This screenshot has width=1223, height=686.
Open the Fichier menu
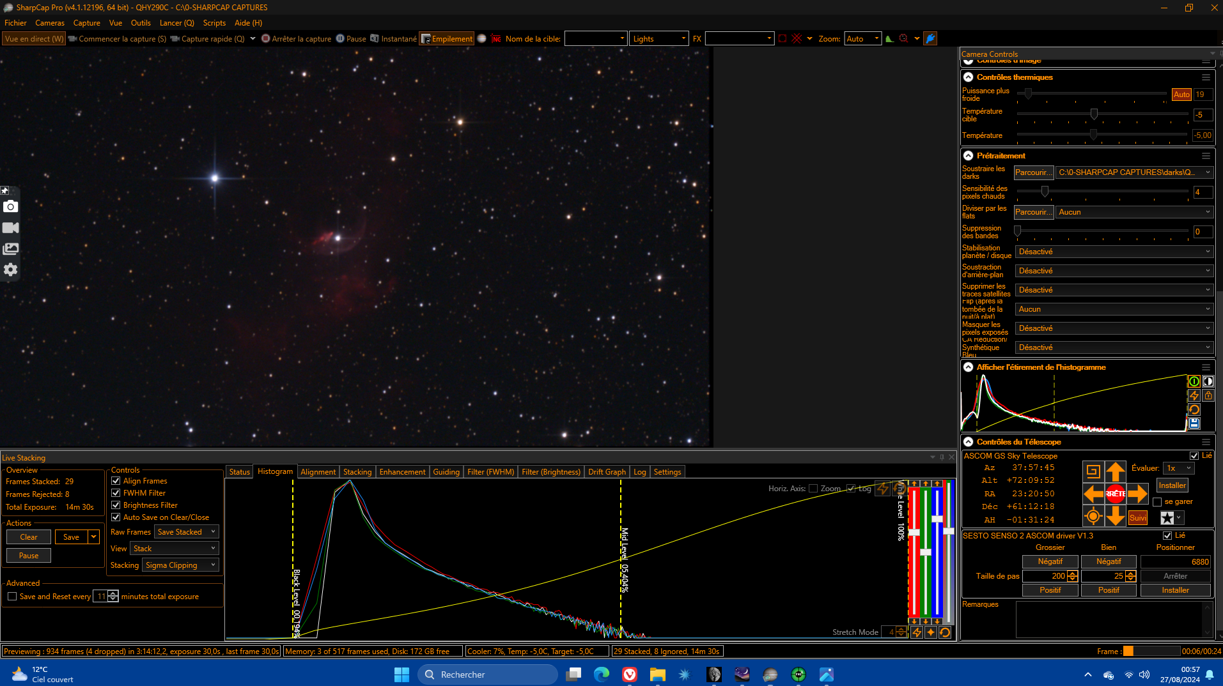pos(15,23)
